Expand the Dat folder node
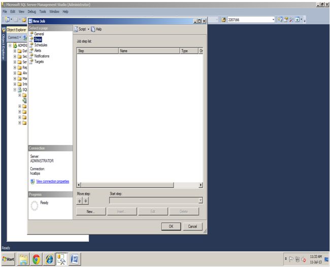This screenshot has width=330, height=267. [x=15, y=51]
